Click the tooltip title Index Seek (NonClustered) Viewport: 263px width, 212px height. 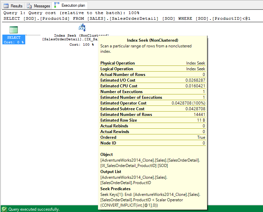[153, 40]
